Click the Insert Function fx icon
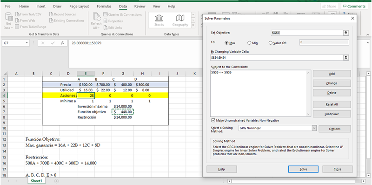Viewport: 372px width, 185px height. click(62, 43)
